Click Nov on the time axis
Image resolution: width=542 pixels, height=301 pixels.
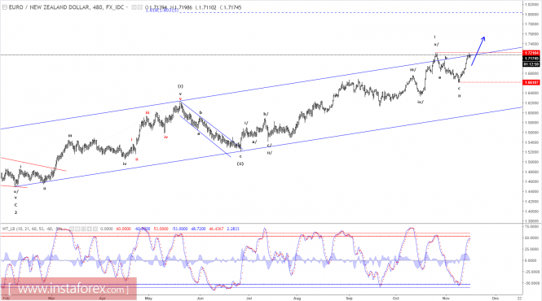[446, 298]
